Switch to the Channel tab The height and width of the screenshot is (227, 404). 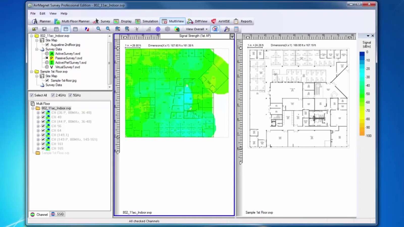39,214
